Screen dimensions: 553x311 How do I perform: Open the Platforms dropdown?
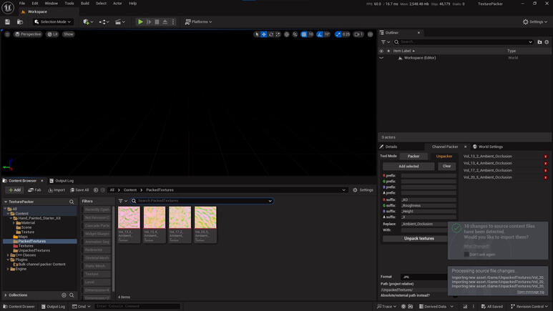tap(199, 22)
